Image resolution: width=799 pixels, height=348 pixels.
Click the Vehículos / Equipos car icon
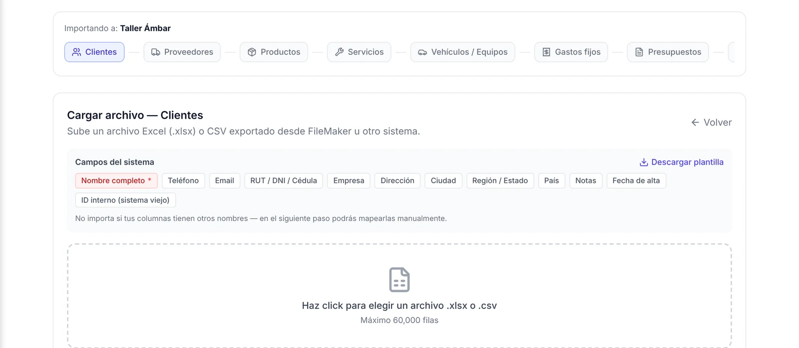tap(422, 52)
